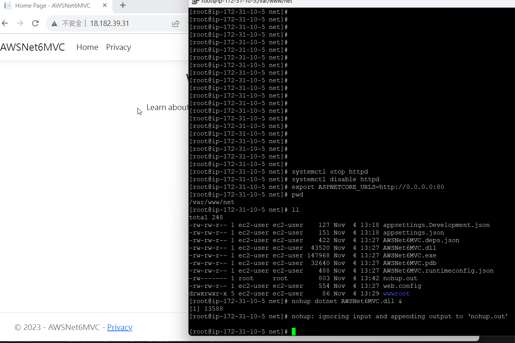
Task: Click the export ASPNETCORE_URLS command line
Action: (368, 187)
